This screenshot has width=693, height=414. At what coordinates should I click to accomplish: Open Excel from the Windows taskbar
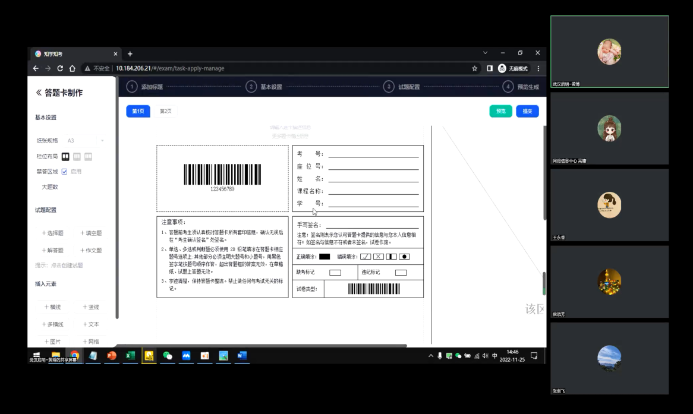click(x=130, y=356)
